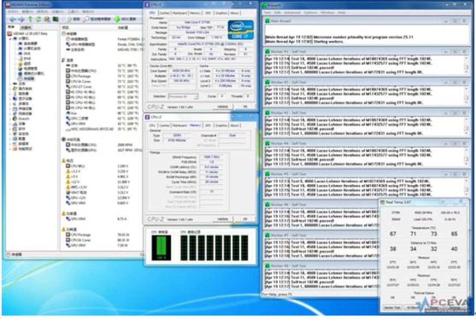Click the BIOS update green icon
Screen dimensions: 476x319
tap(117, 19)
